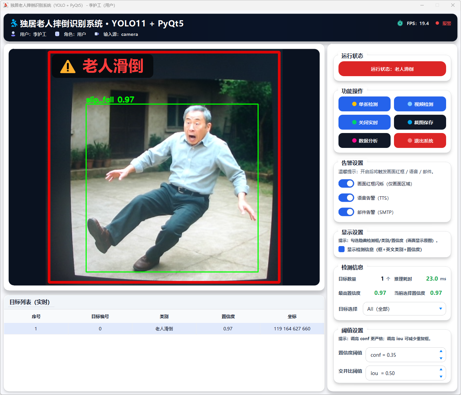Click the yellow warning triangle on video
Screen dimensions: 461x395
[68, 66]
